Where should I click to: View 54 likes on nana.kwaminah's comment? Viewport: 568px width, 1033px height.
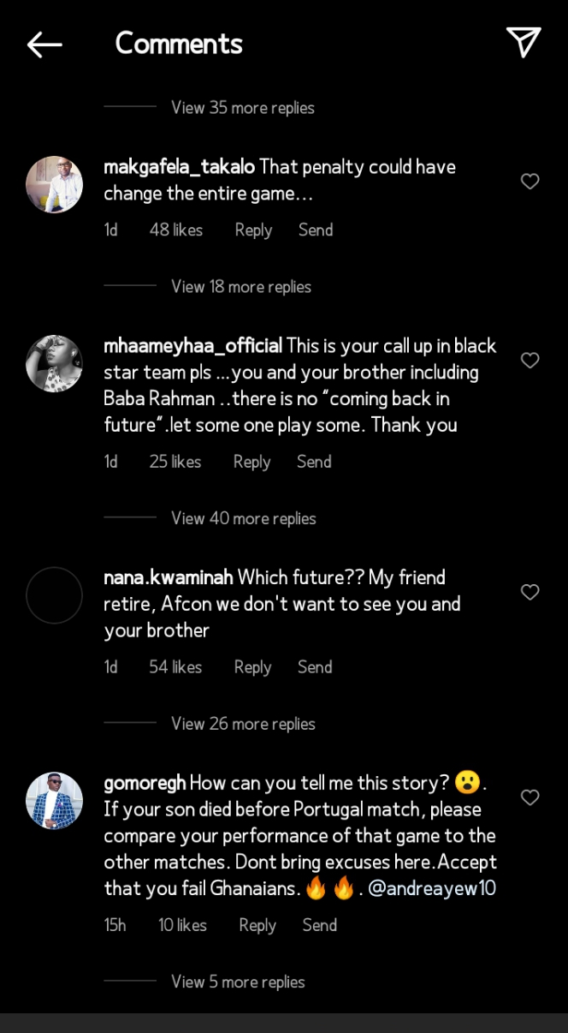pyautogui.click(x=175, y=667)
